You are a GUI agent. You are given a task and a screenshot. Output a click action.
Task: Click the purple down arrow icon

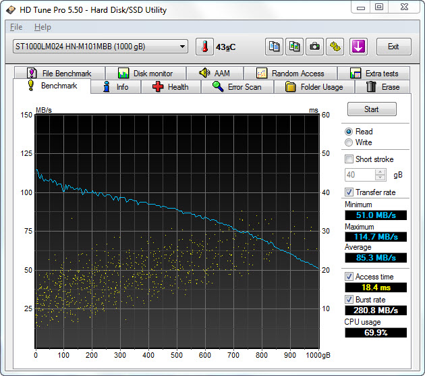358,47
